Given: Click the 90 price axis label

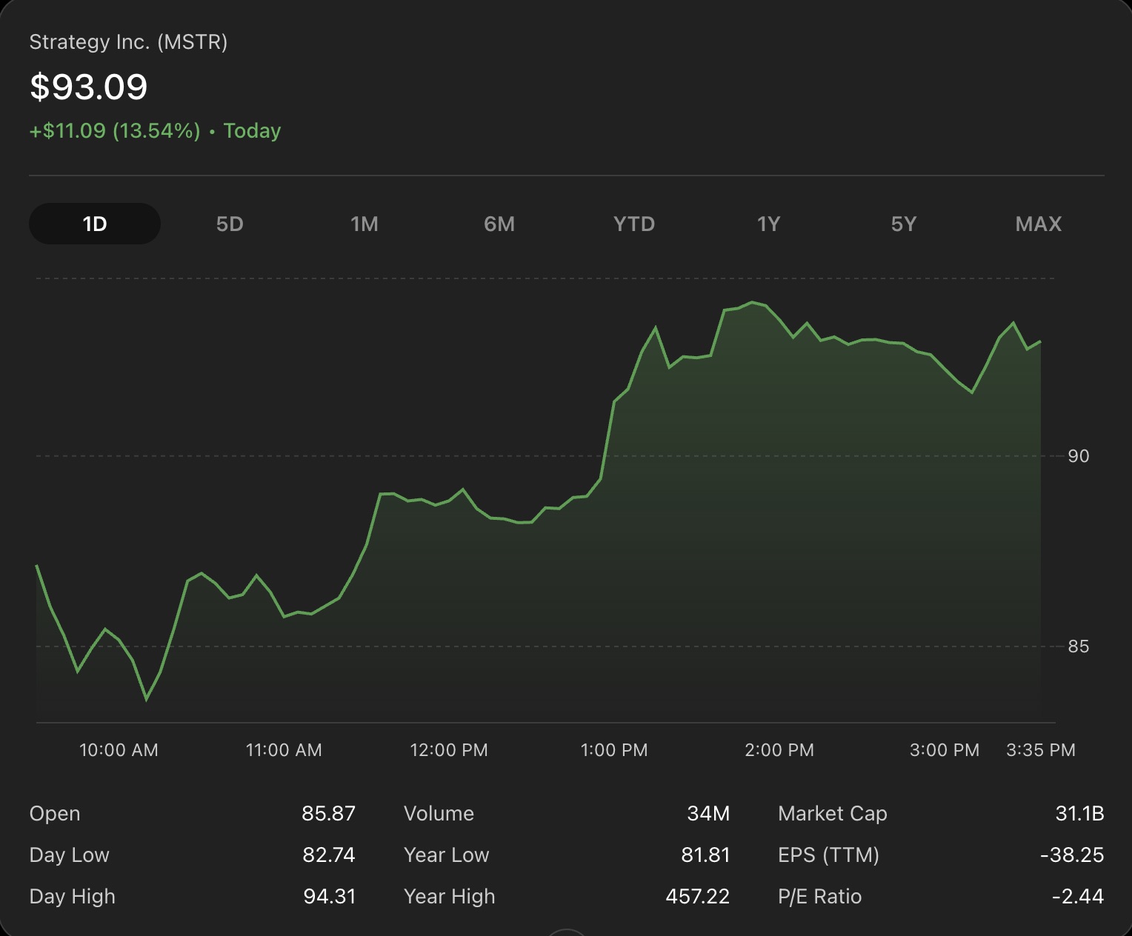Looking at the screenshot, I should pos(1079,456).
